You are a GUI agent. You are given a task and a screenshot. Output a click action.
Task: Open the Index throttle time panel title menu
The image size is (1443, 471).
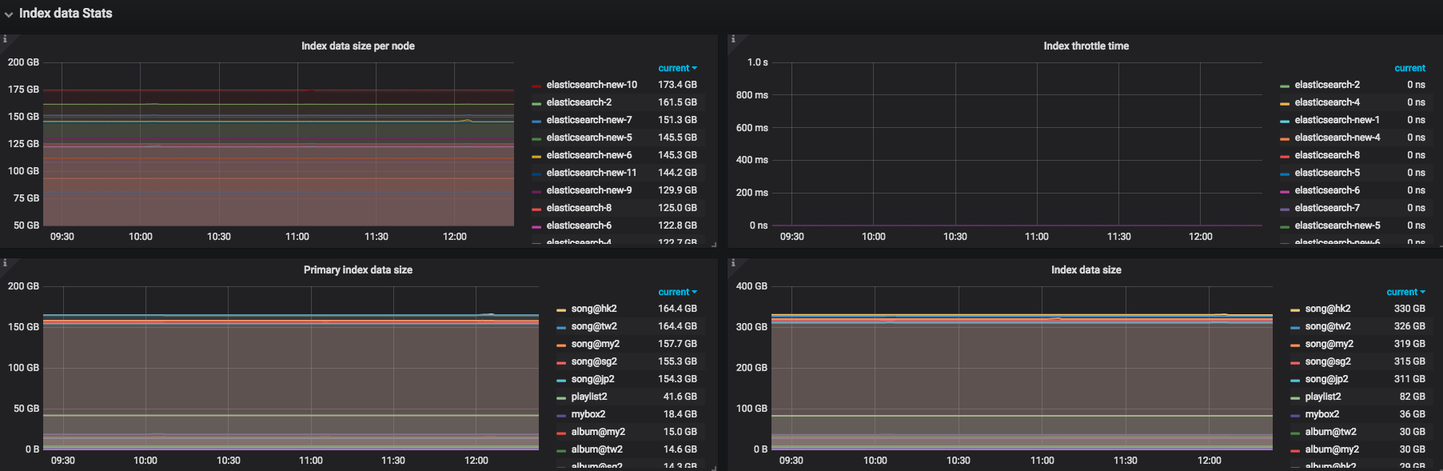[1086, 46]
